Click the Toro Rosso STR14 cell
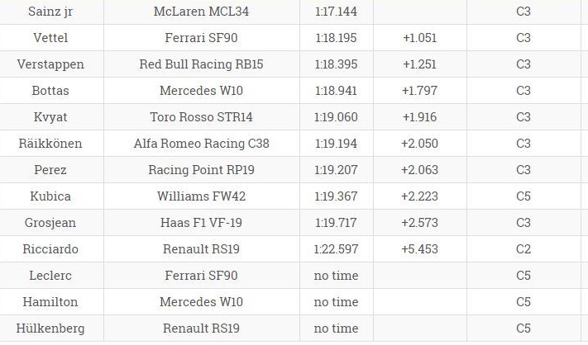The width and height of the screenshot is (588, 345). coord(202,117)
